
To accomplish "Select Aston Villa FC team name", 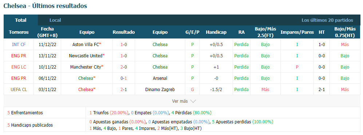I will pyautogui.click(x=86, y=45).
